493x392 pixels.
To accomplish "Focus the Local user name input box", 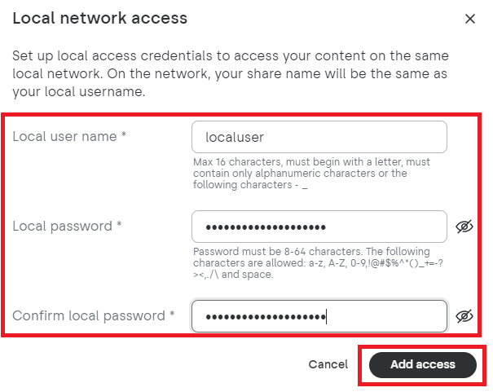I will pos(319,137).
